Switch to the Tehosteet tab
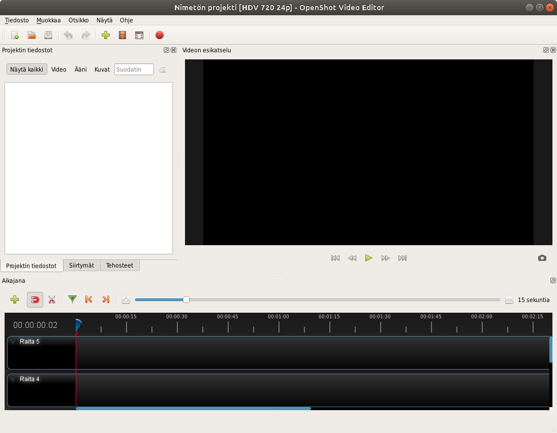 point(119,265)
